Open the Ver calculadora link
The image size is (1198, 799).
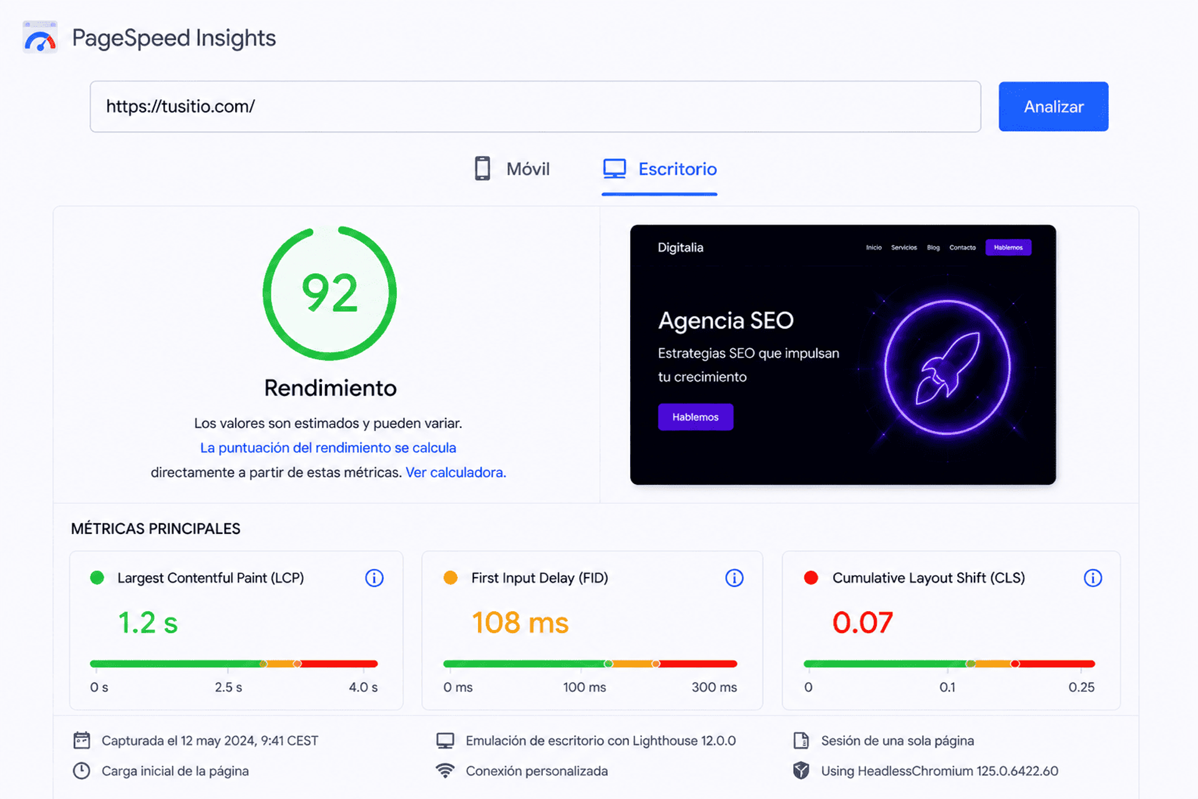455,472
